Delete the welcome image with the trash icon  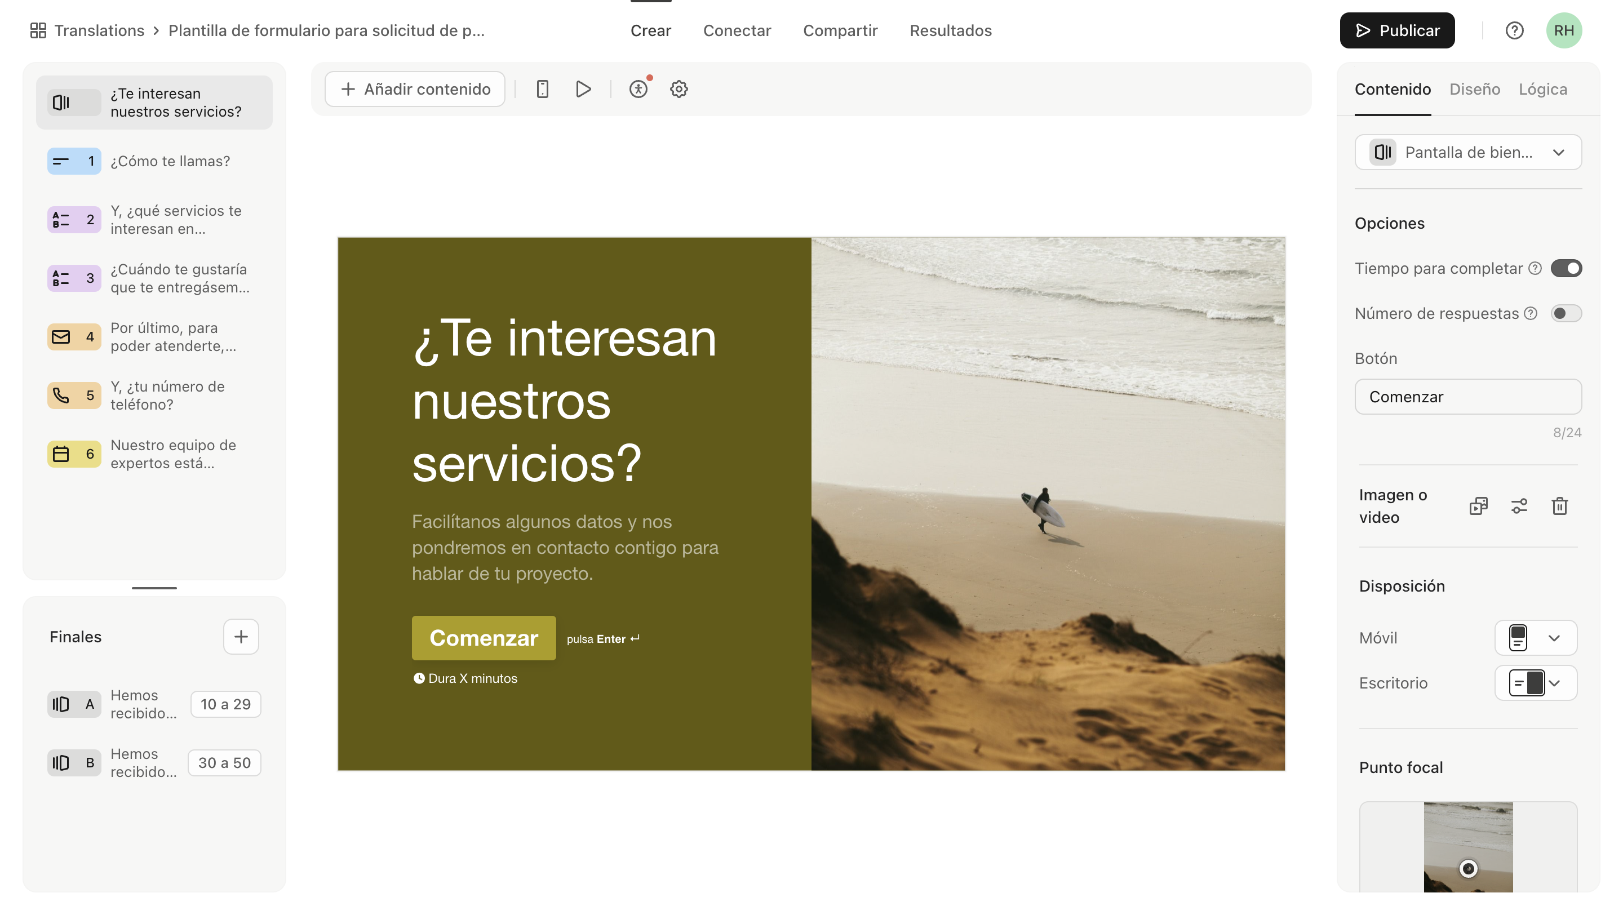(1559, 506)
